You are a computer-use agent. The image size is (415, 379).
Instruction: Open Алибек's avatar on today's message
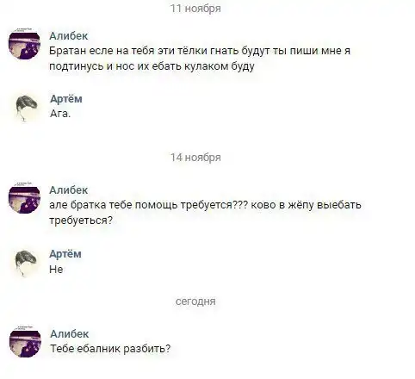tap(25, 342)
